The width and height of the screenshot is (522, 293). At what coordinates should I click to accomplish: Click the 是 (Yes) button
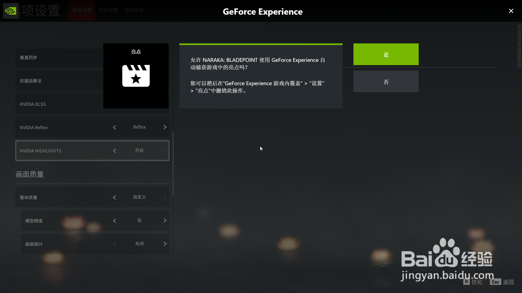386,54
